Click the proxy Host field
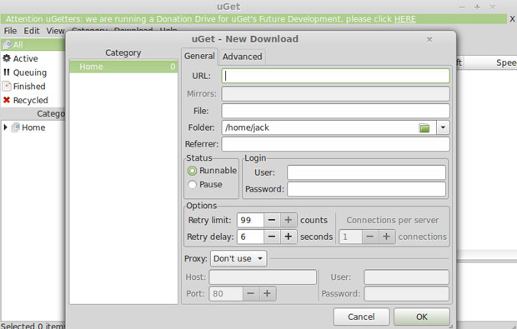The width and height of the screenshot is (517, 329). click(x=263, y=277)
